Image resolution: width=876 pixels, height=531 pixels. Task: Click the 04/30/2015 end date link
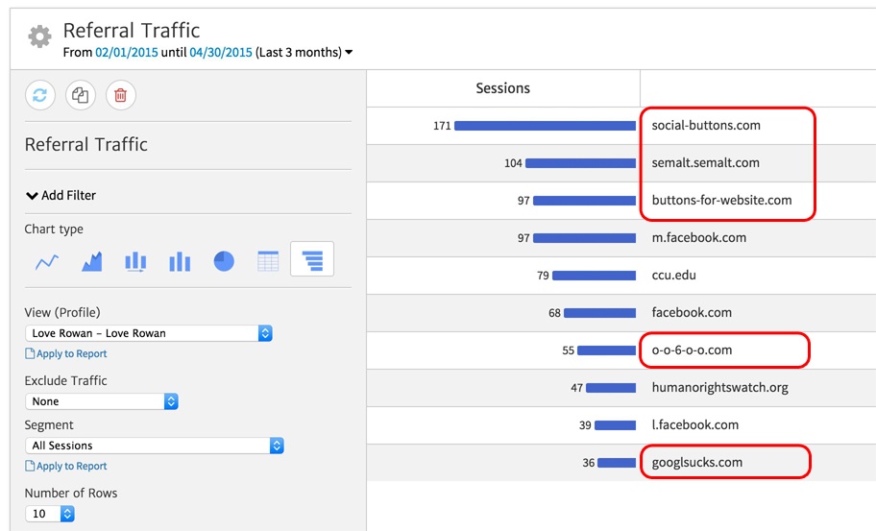click(x=220, y=52)
